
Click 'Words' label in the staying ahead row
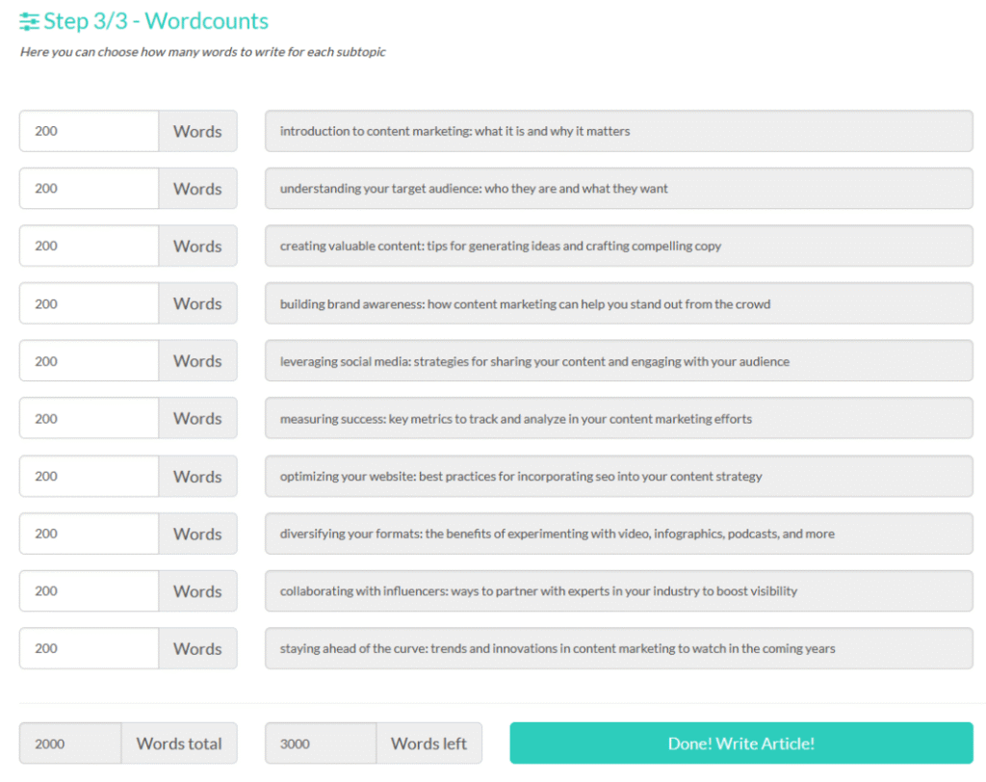(197, 648)
